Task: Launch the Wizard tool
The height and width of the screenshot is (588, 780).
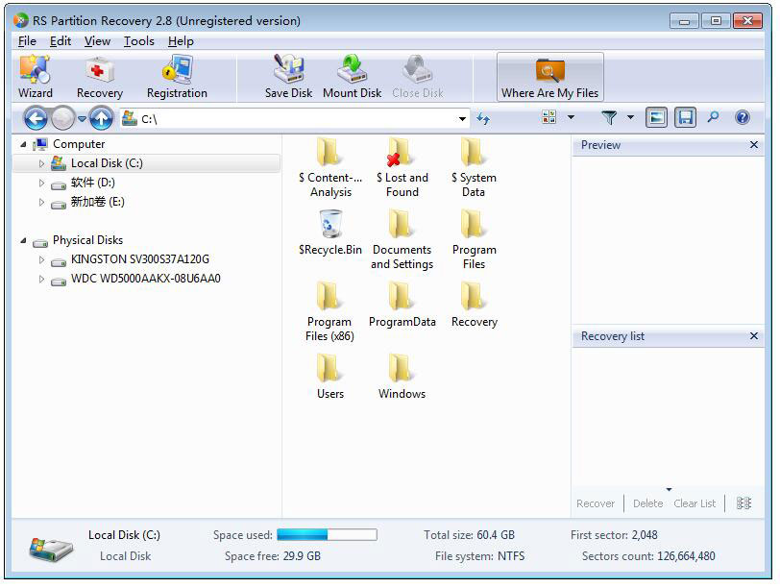Action: 35,77
